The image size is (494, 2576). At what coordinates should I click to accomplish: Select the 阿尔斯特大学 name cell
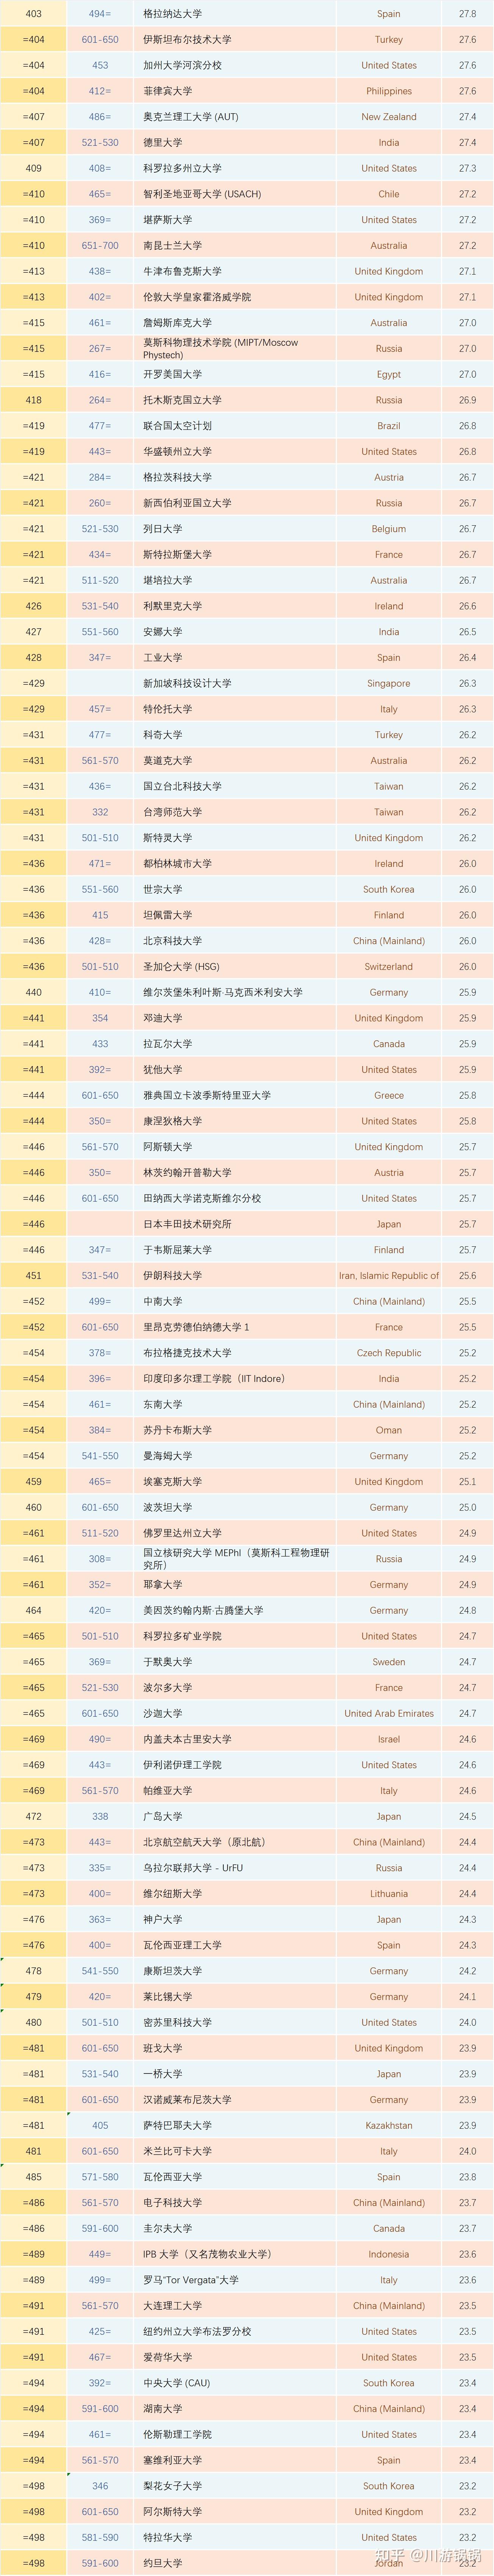[x=172, y=2512]
